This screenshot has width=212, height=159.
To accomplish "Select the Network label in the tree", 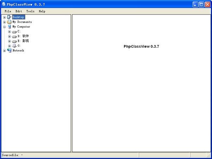I will coord(18,51).
